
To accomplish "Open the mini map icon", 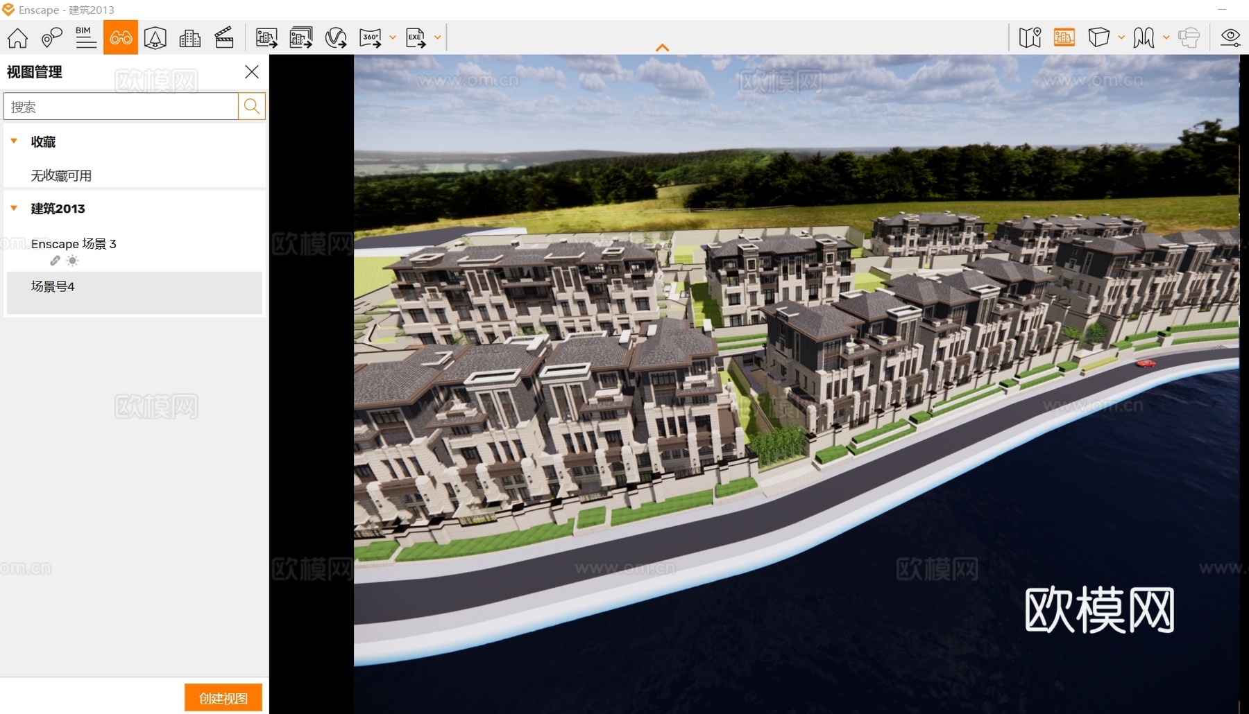I will [1030, 37].
